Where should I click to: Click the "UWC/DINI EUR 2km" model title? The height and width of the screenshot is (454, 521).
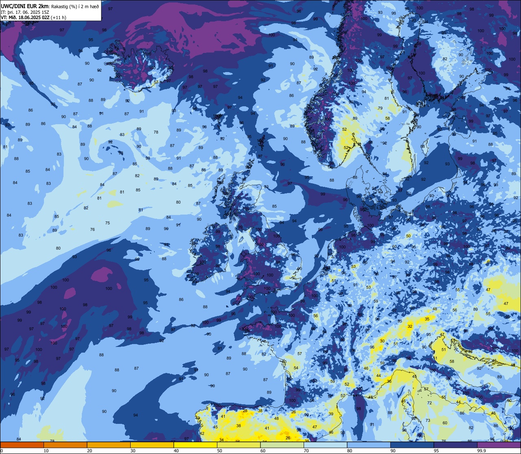point(25,6)
